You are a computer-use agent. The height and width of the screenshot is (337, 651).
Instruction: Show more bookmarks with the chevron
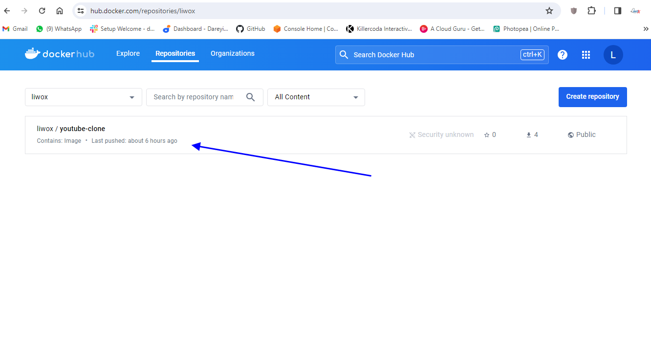coord(645,29)
